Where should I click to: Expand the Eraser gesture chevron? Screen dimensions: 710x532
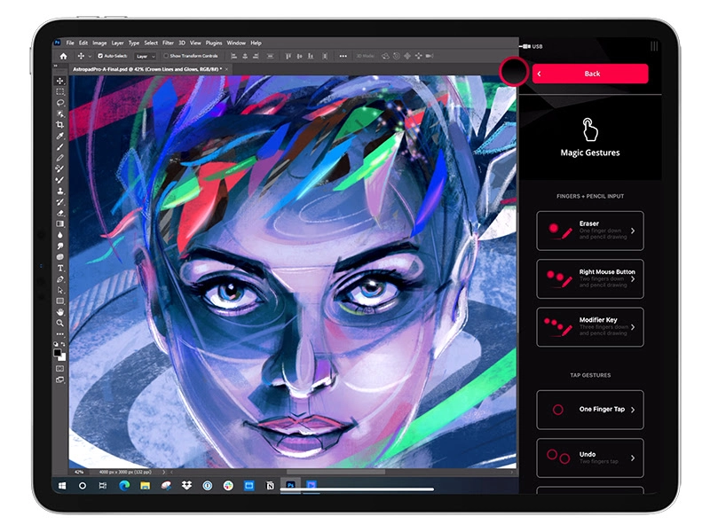pos(633,231)
